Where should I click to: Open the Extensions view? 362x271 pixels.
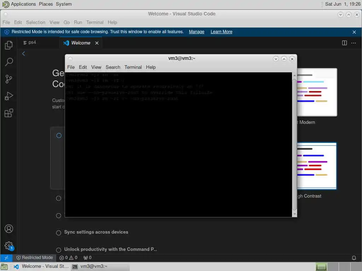coord(9,113)
